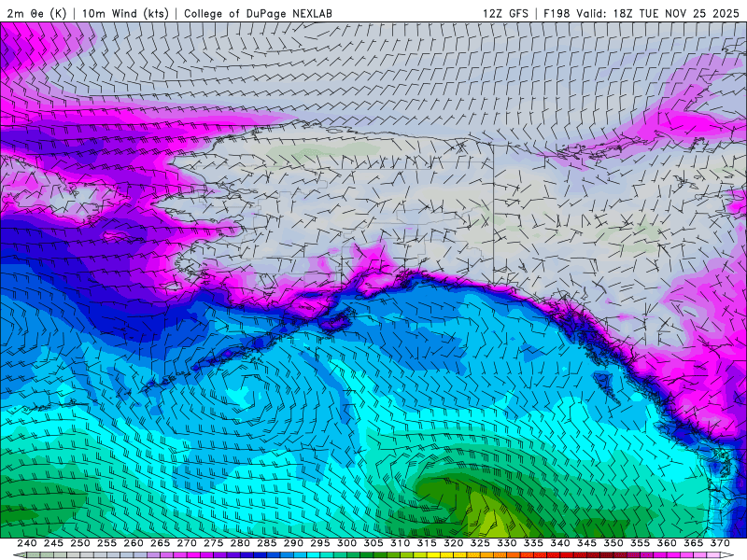Screen dimensions: 747x560
Task: Click the 365 value on the color scale
Action: [x=694, y=543]
